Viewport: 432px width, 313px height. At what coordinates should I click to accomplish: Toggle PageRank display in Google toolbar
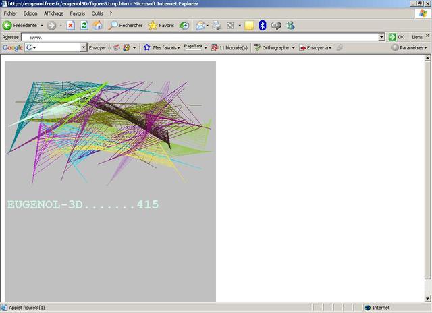tap(196, 48)
